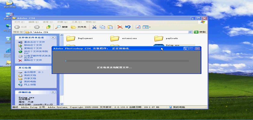Expand the address bar dropdown arrow
This screenshot has height=120, width=253.
(x=190, y=32)
